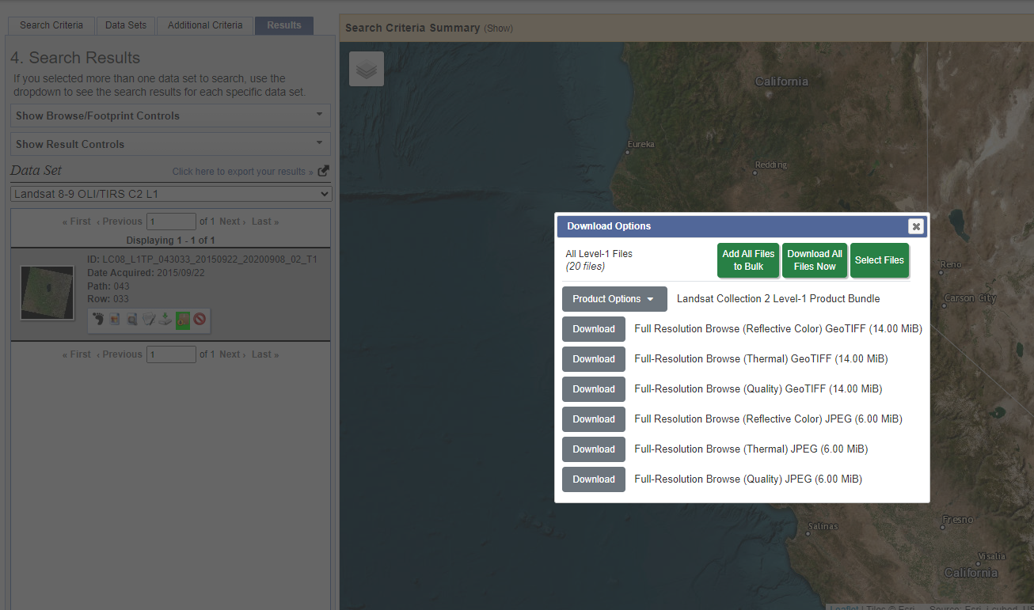
Task: Click the 'Date Acquired: 2015/09/22' text
Action: (x=146, y=272)
